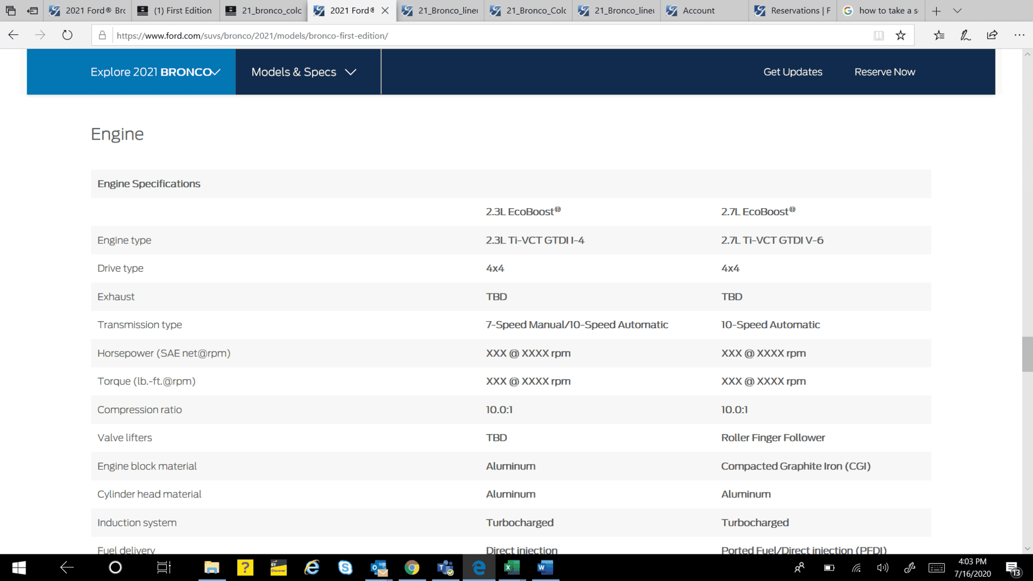Switch to the (1) First Edition tab
Viewport: 1033px width, 581px height.
176,10
